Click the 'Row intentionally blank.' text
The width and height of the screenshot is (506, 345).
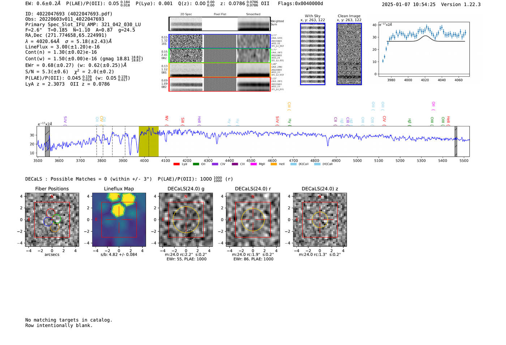[59, 325]
